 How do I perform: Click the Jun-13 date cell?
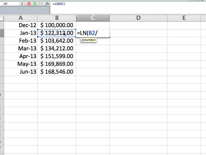click(21, 72)
